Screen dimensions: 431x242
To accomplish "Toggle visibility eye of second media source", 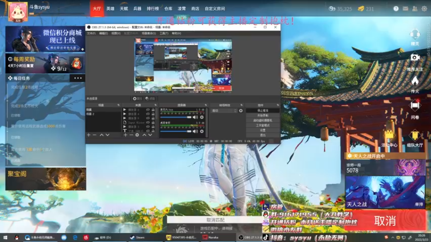I will [148, 114].
